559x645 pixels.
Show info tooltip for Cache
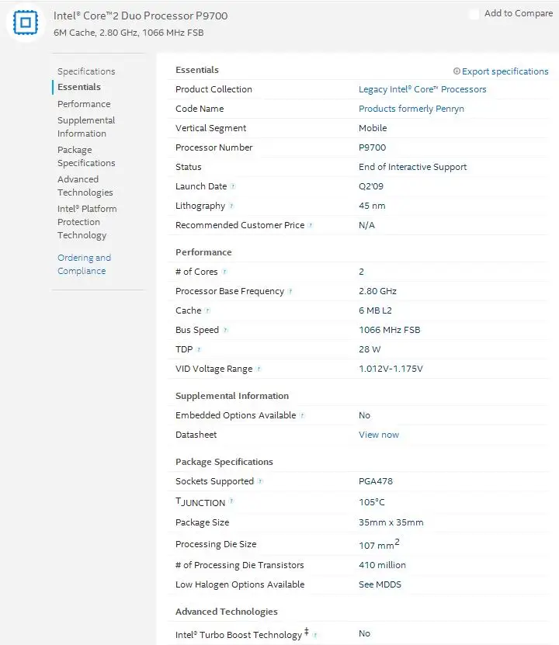[x=208, y=310]
